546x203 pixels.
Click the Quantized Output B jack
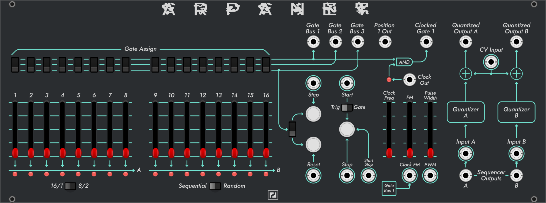(516, 42)
